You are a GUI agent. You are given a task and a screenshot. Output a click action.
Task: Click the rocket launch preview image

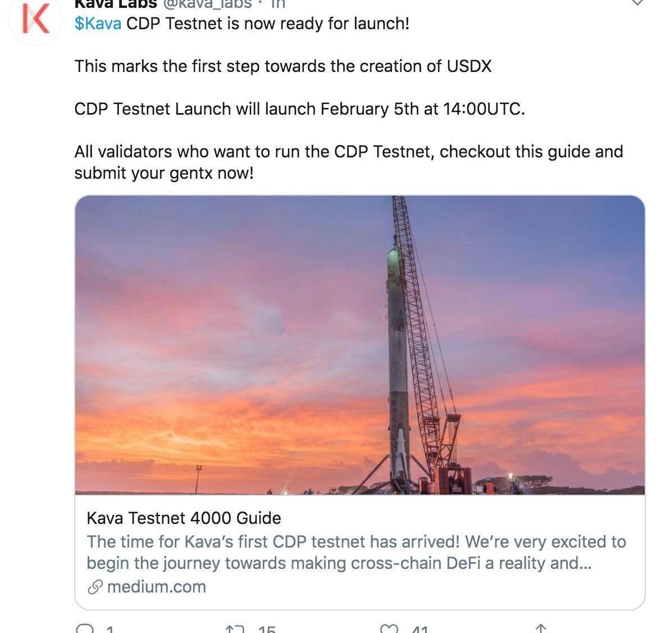point(359,345)
